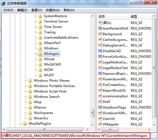Select the Windows Portable Devices key

54,86
